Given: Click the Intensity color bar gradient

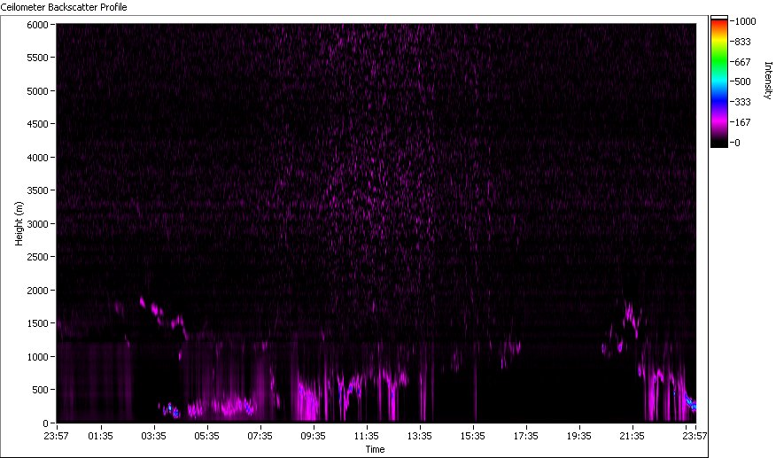Looking at the screenshot, I should [x=719, y=82].
